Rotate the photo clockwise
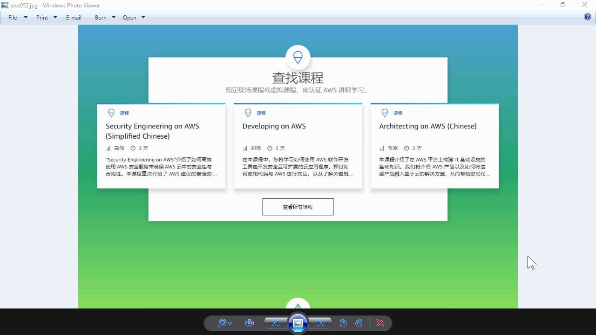 [x=359, y=323]
